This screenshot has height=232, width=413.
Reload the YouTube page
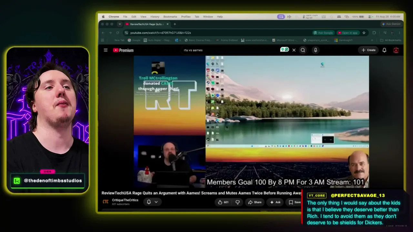[118, 33]
